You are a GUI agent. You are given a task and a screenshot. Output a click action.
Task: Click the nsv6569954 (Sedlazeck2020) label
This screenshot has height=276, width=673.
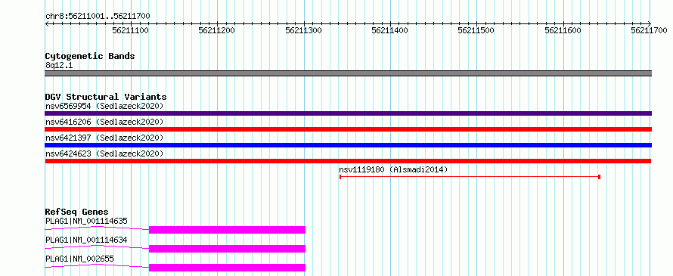coord(104,106)
